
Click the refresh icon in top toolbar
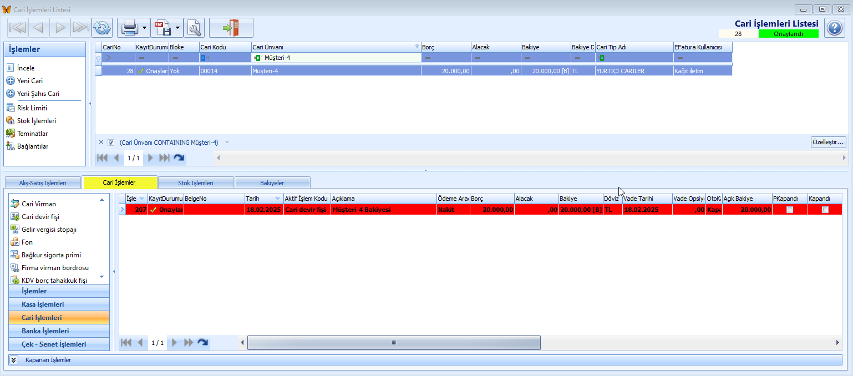click(102, 27)
